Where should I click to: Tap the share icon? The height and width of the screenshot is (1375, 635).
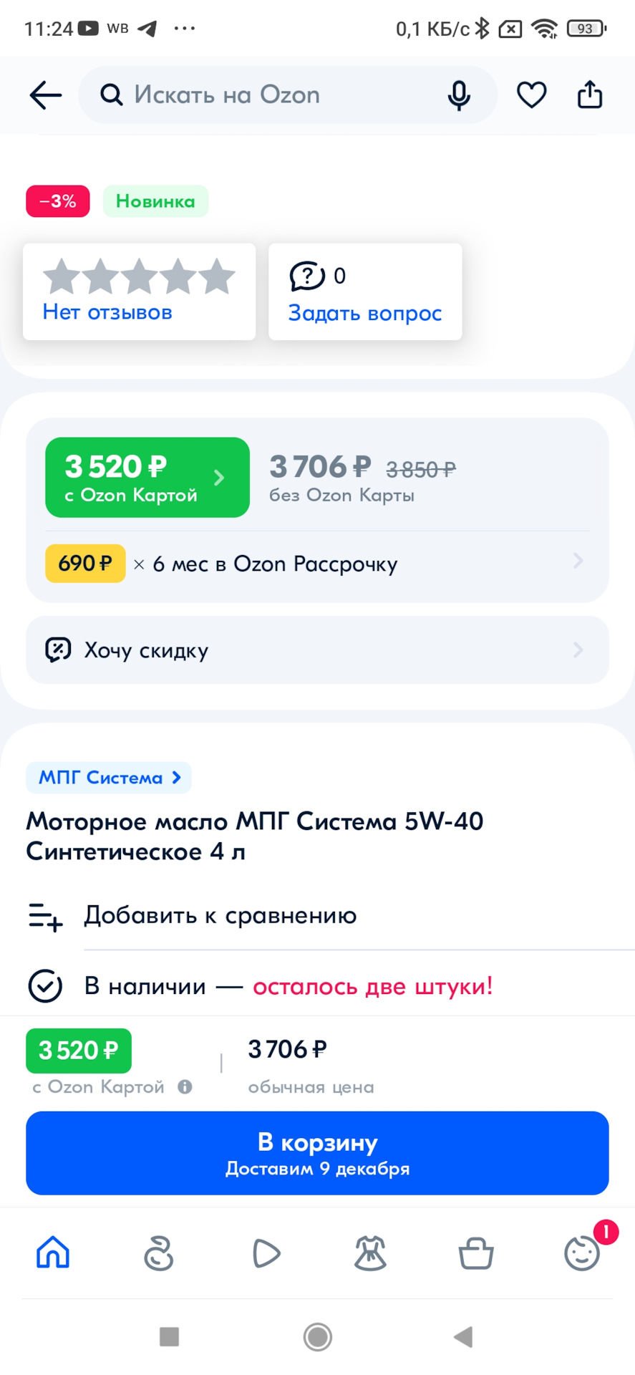pos(590,95)
